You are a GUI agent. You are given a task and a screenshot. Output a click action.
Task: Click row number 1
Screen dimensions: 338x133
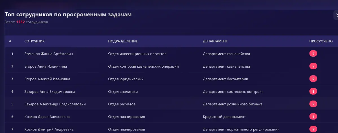click(12, 54)
